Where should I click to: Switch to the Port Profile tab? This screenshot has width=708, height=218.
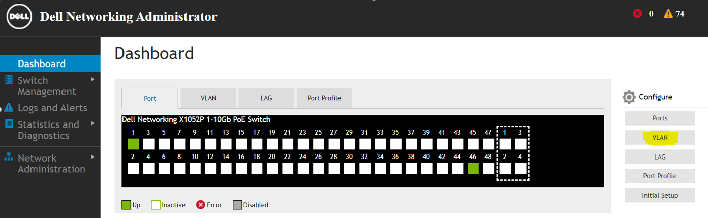(x=324, y=98)
